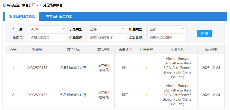The image size is (230, 110).
Task: Click 戈鲁利单抗注射液 in first row
Action: pos(73,68)
